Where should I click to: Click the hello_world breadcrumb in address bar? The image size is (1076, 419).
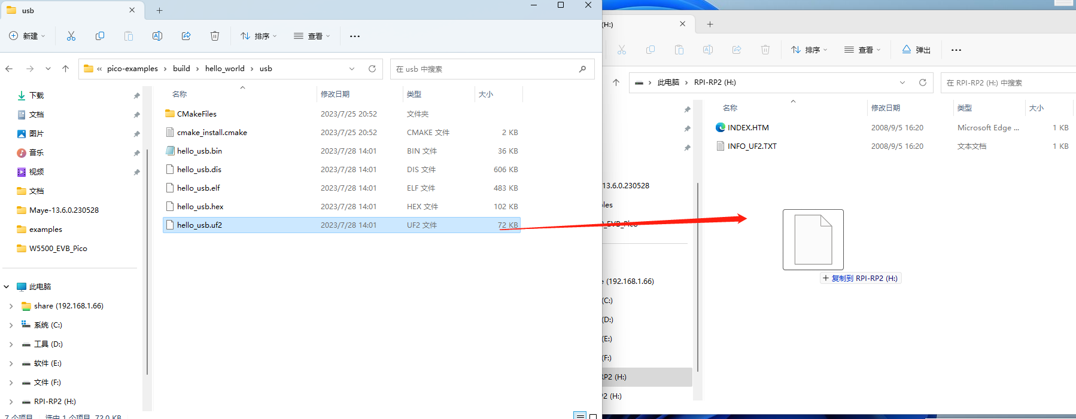tap(224, 69)
